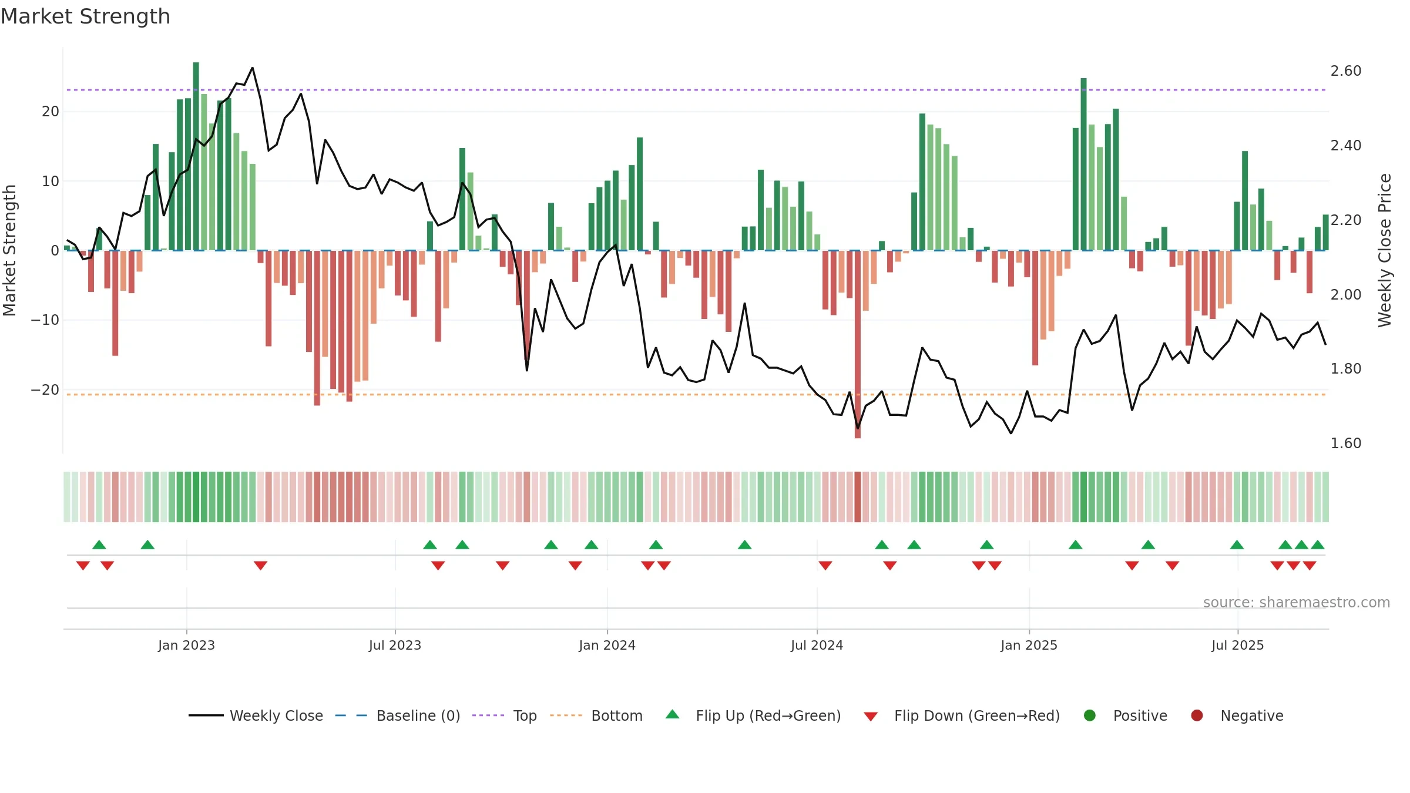Click the −20 market strength axis label
1410x793 pixels.
[x=45, y=389]
